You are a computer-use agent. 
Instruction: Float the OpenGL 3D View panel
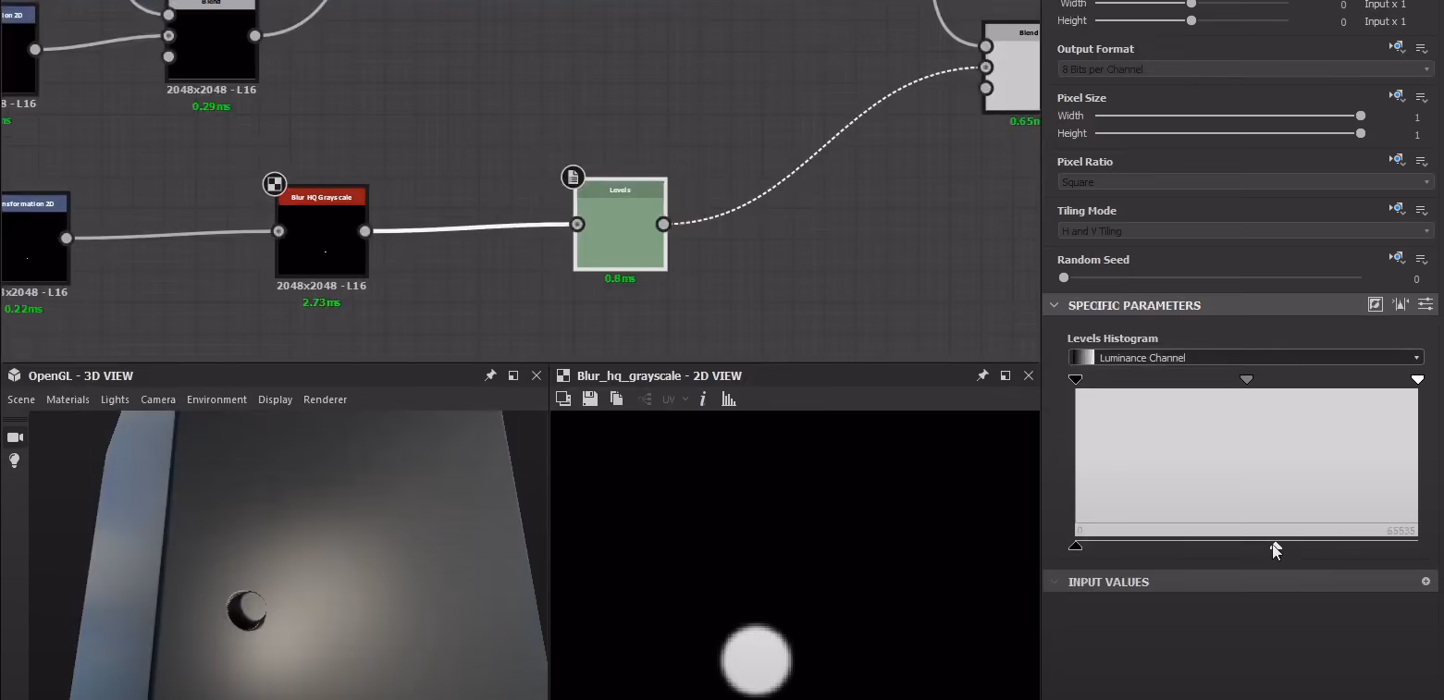point(513,375)
